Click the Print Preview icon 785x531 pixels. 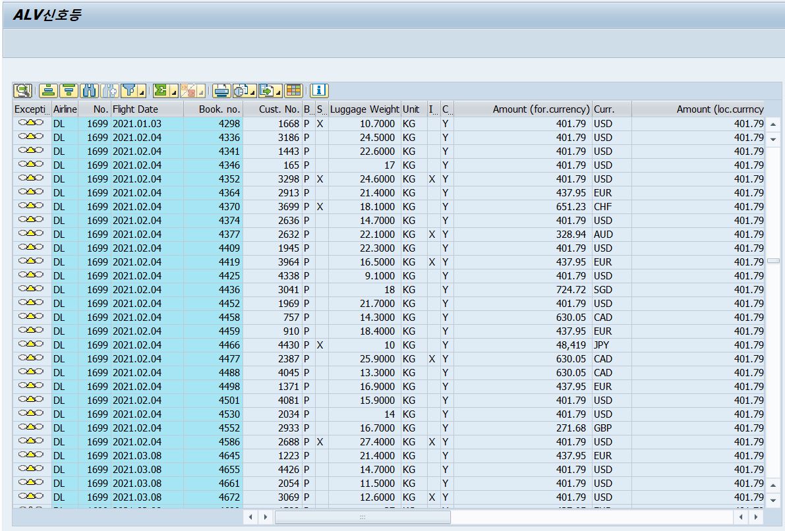[x=239, y=90]
